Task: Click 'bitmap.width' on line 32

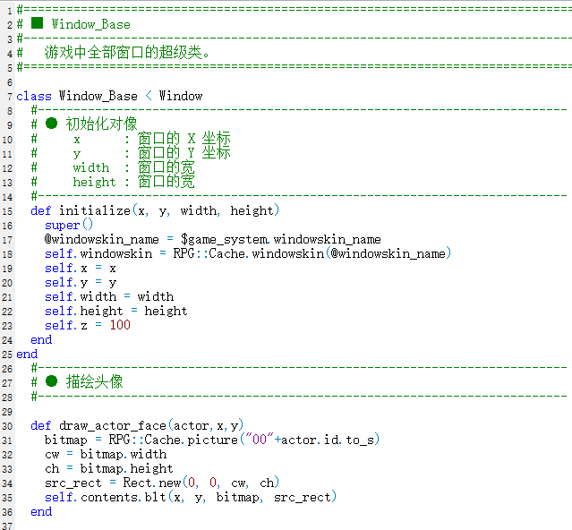Action: tap(124, 454)
